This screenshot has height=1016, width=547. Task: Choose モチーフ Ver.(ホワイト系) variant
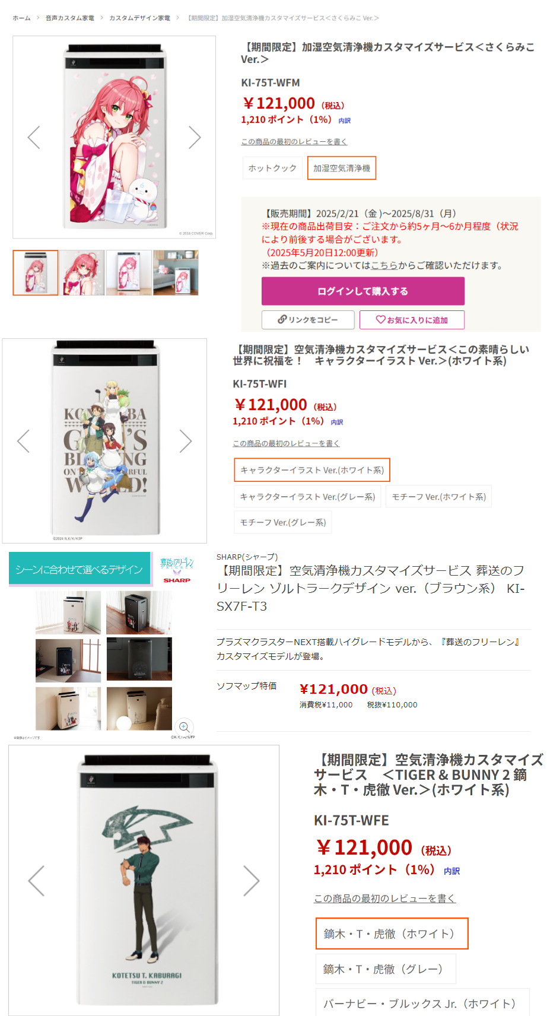tap(439, 497)
